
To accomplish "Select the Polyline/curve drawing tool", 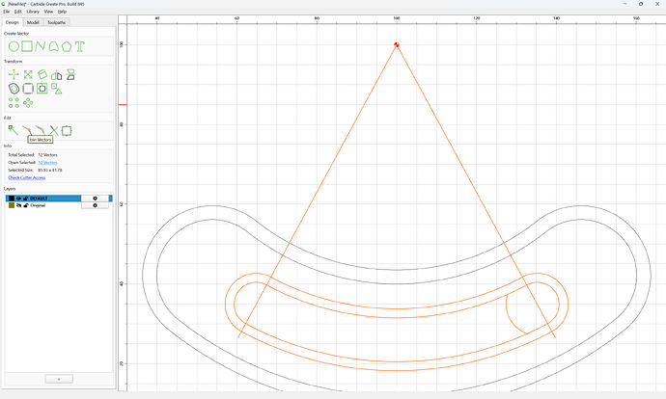I will pyautogui.click(x=41, y=46).
